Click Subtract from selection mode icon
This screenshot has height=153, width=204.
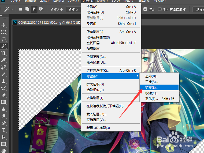tap(34, 9)
